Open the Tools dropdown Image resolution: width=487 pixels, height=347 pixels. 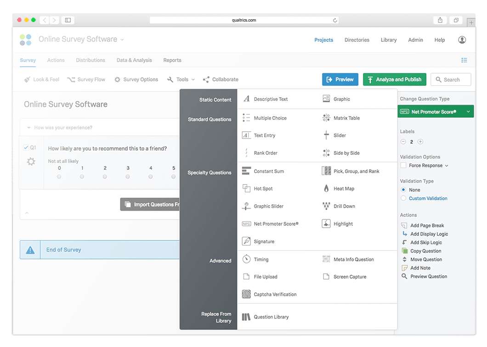click(181, 79)
